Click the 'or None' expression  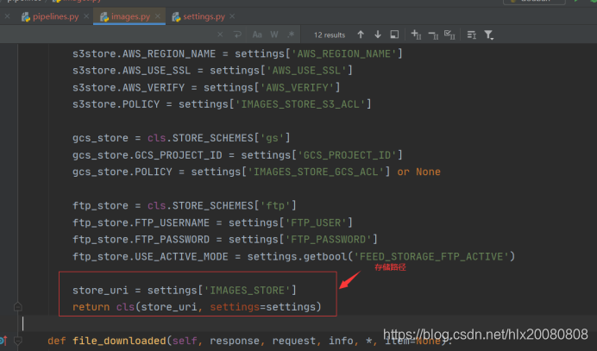(x=418, y=172)
